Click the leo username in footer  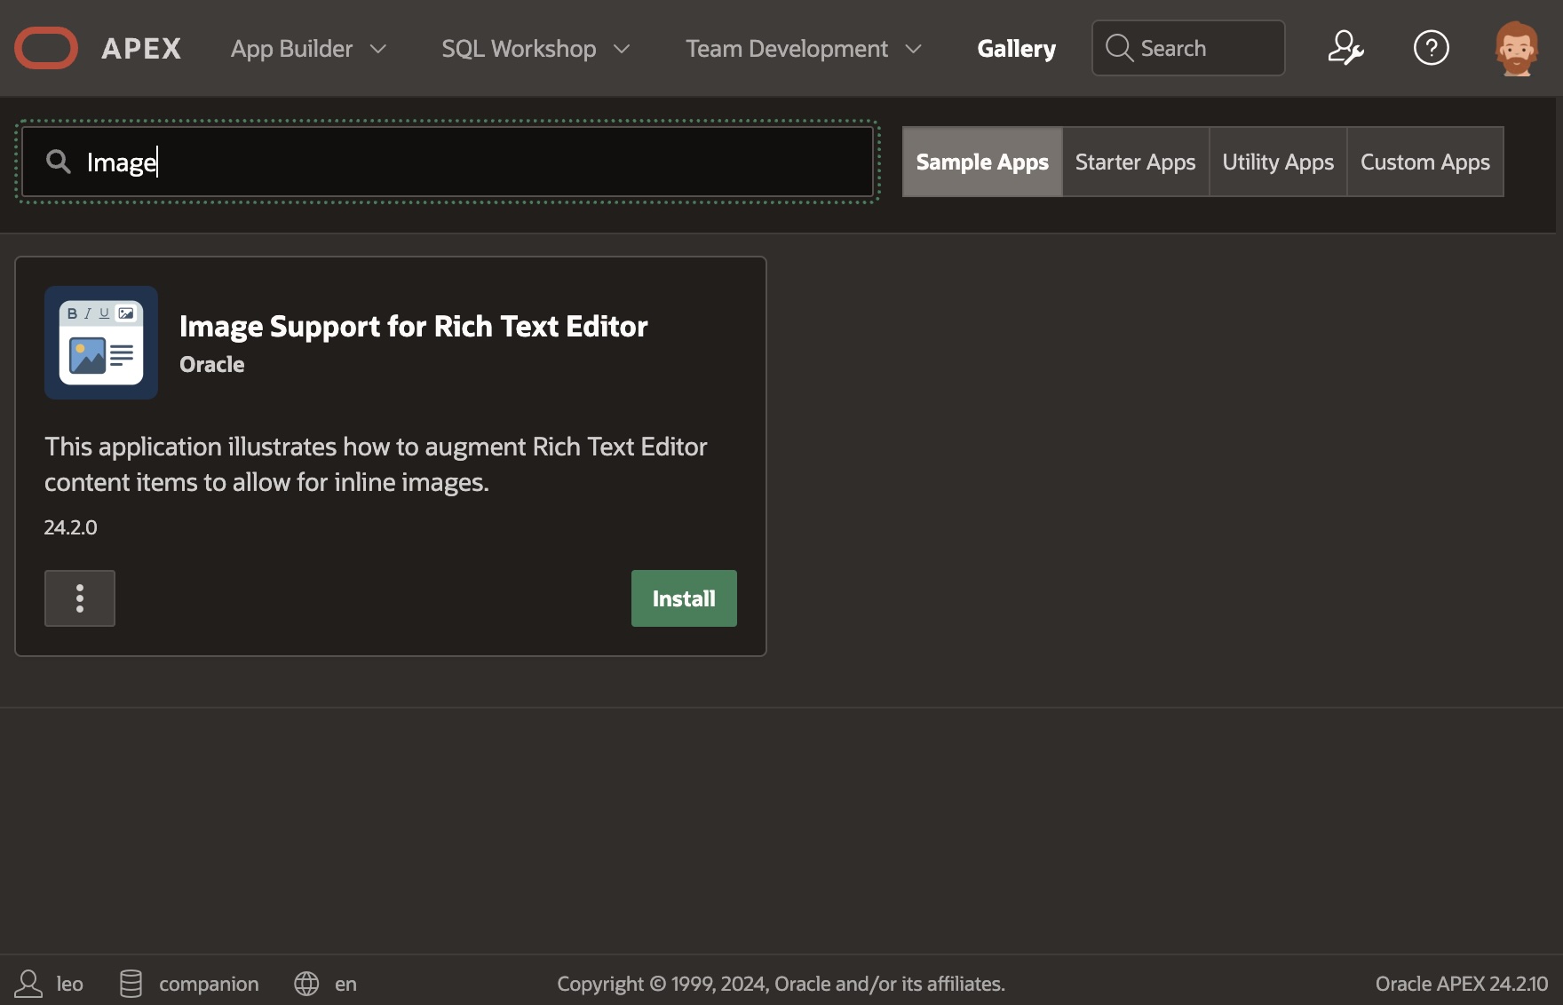pyautogui.click(x=70, y=984)
